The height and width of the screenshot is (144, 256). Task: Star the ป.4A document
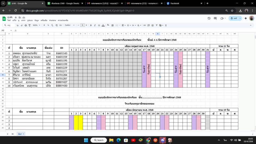(16, 18)
